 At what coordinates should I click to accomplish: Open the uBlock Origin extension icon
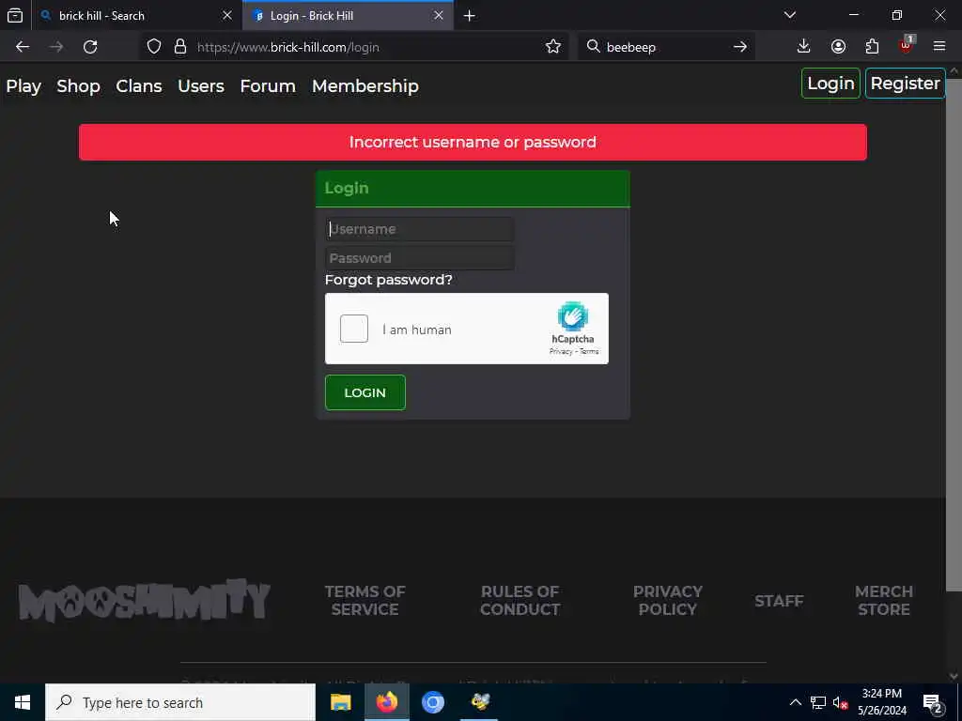[907, 45]
